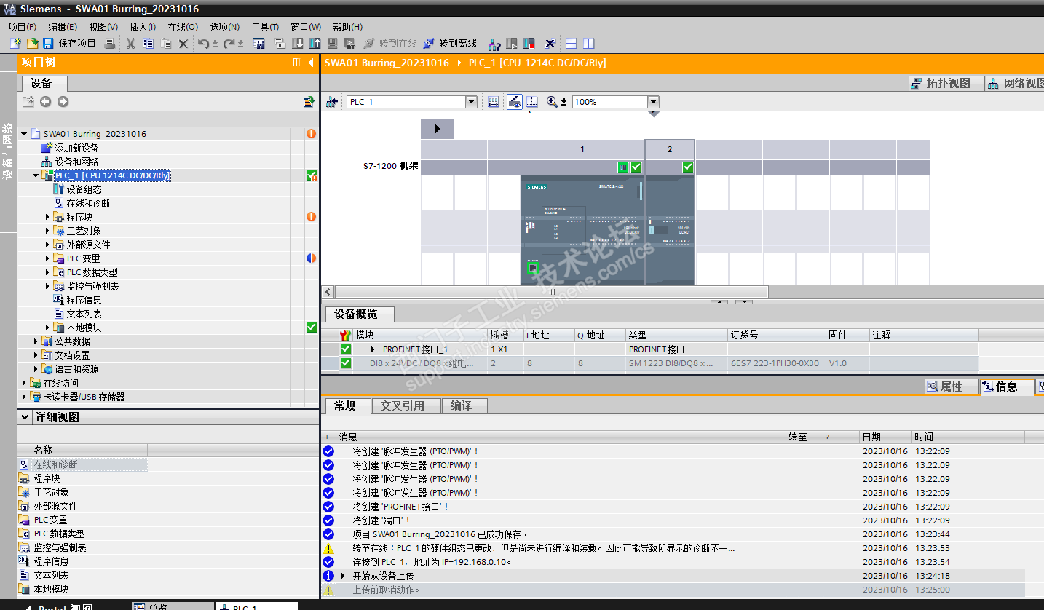The width and height of the screenshot is (1044, 610).
Task: Click the back arrow in the project tree
Action: coord(46,102)
